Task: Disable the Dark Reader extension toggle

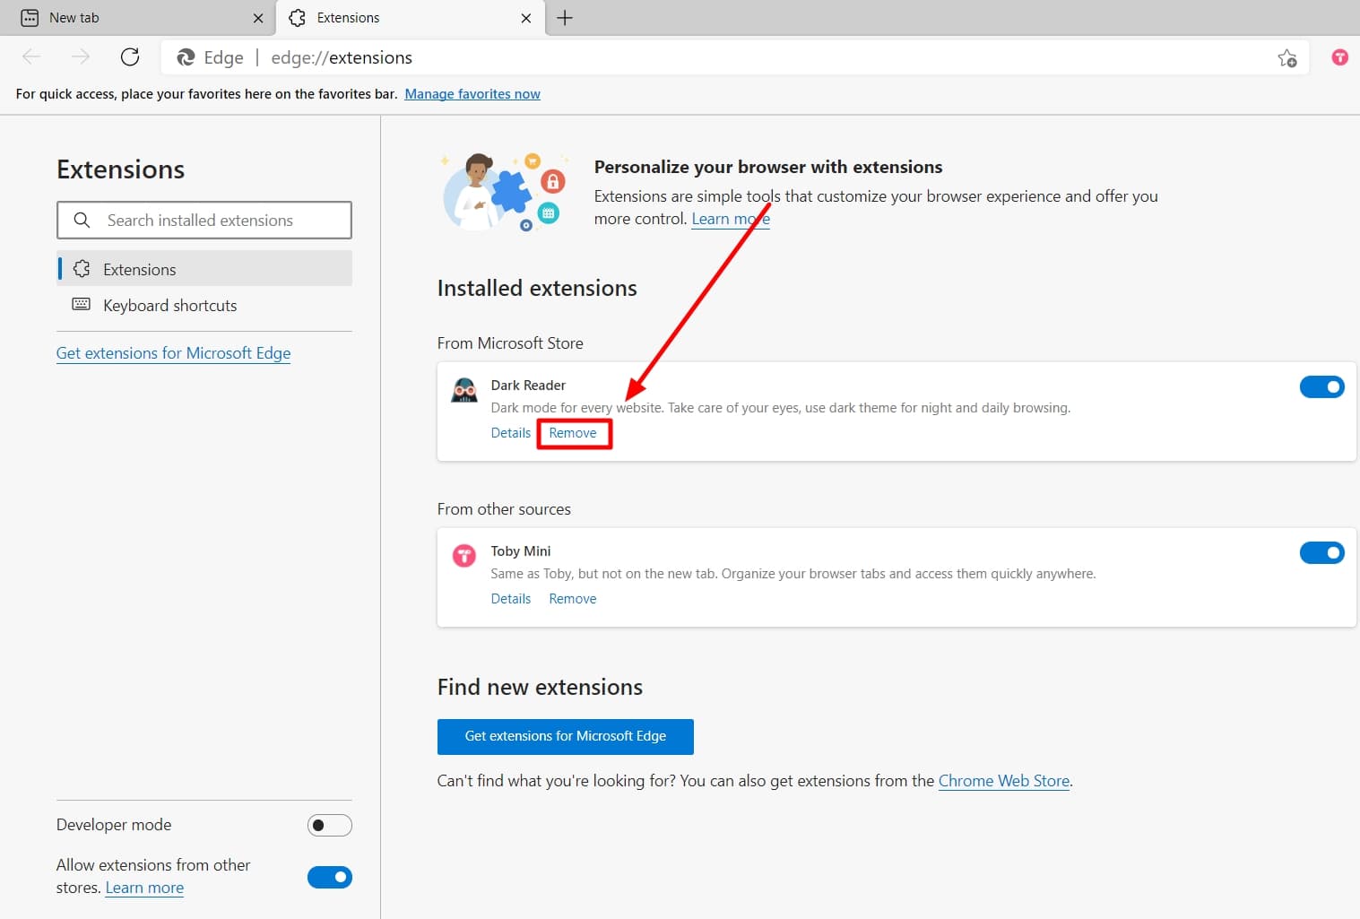Action: 1322,386
